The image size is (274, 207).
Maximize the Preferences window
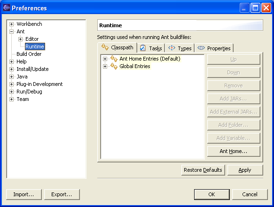coord(255,8)
